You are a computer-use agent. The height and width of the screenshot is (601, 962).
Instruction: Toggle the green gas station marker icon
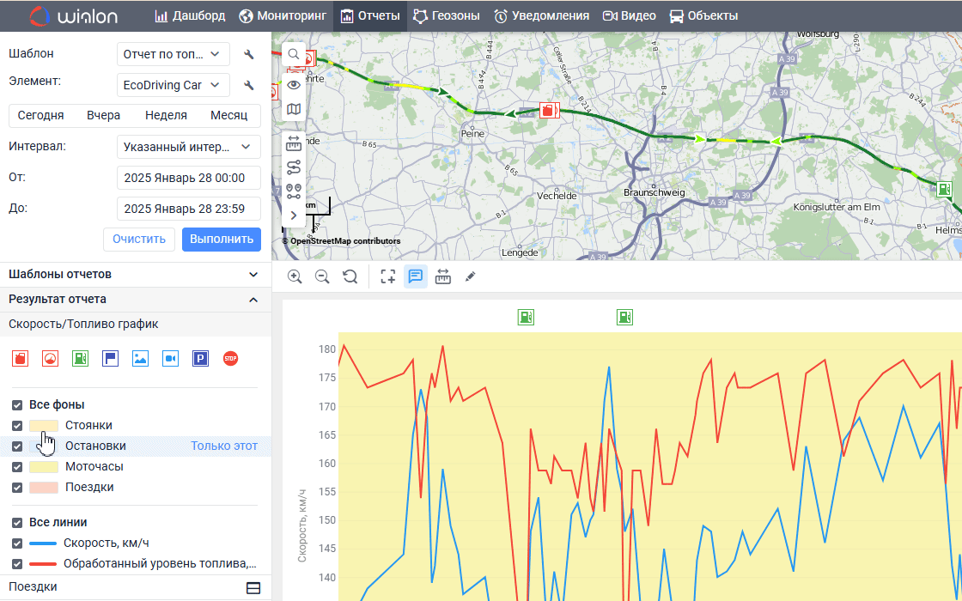pyautogui.click(x=81, y=359)
